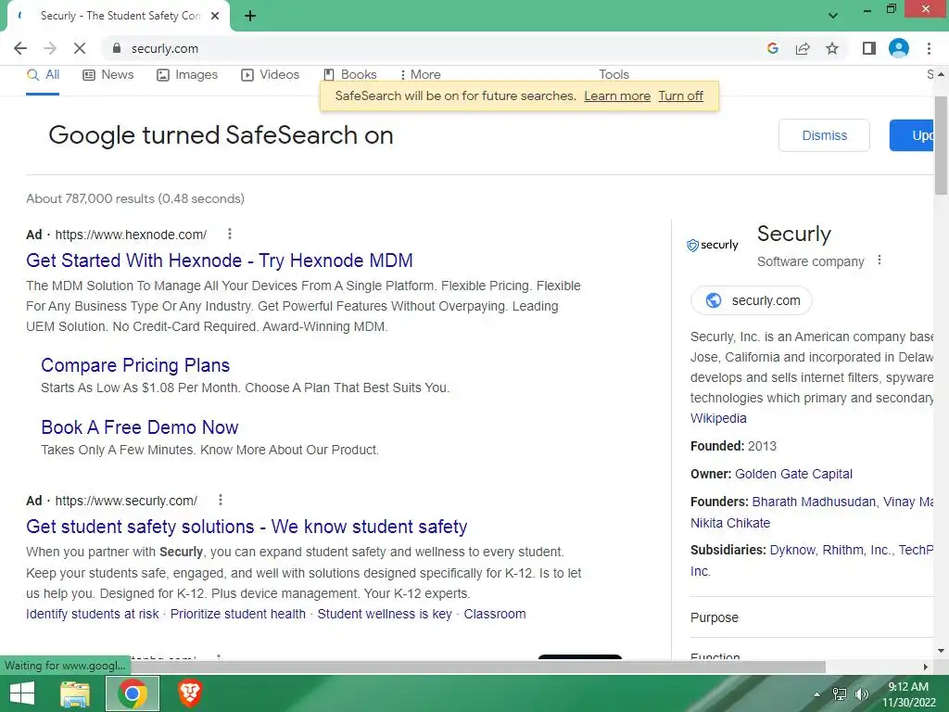Viewport: 949px width, 712px height.
Task: Open the Chrome profile avatar
Action: pos(899,48)
